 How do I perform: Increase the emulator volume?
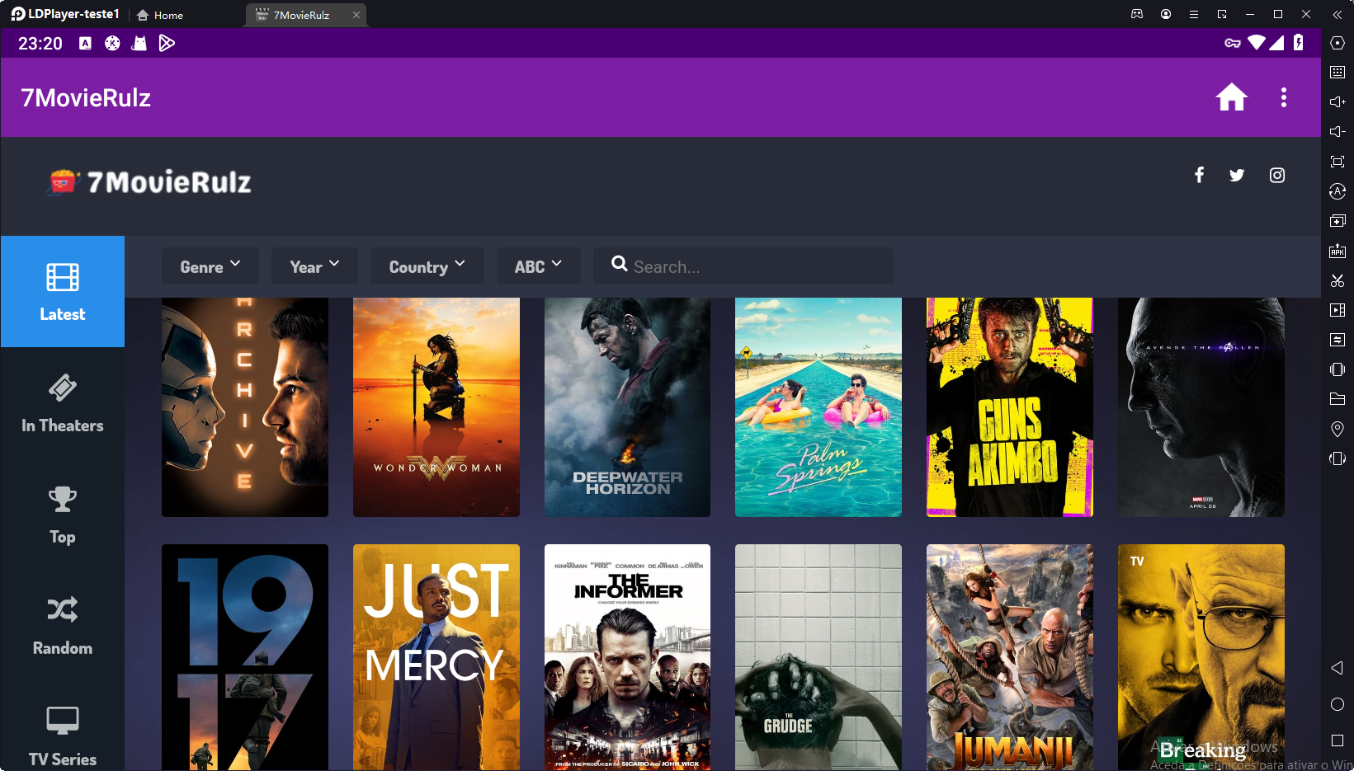coord(1337,101)
